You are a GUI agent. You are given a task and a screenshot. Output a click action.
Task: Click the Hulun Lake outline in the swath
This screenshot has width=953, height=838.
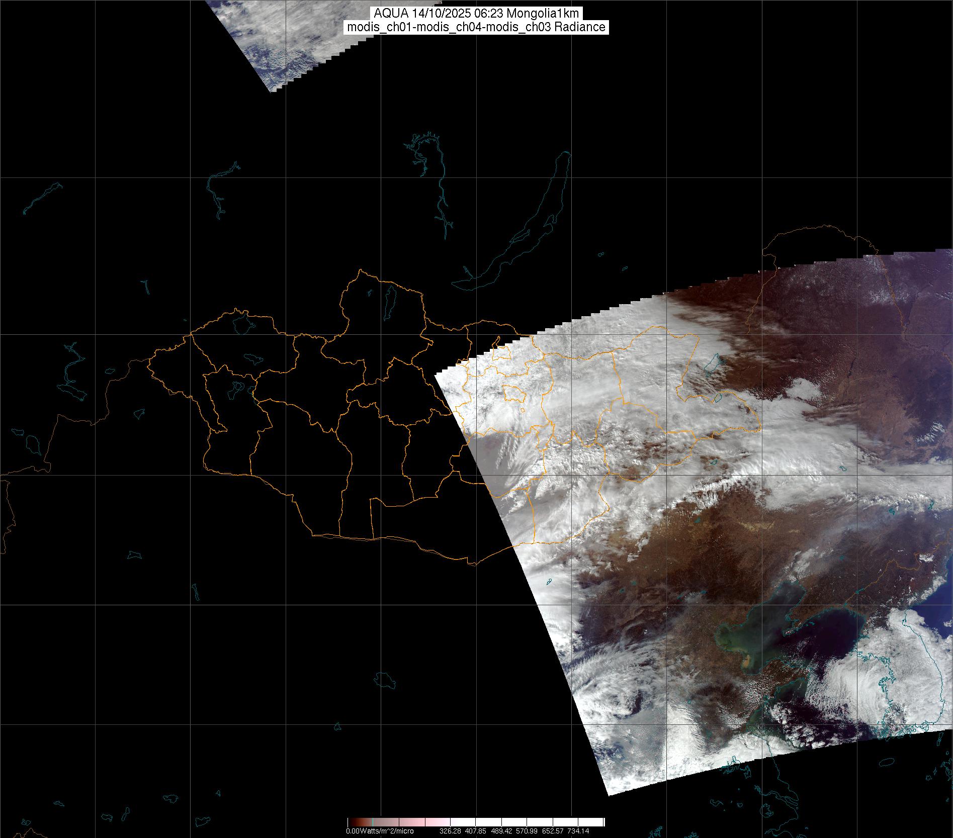click(711, 362)
